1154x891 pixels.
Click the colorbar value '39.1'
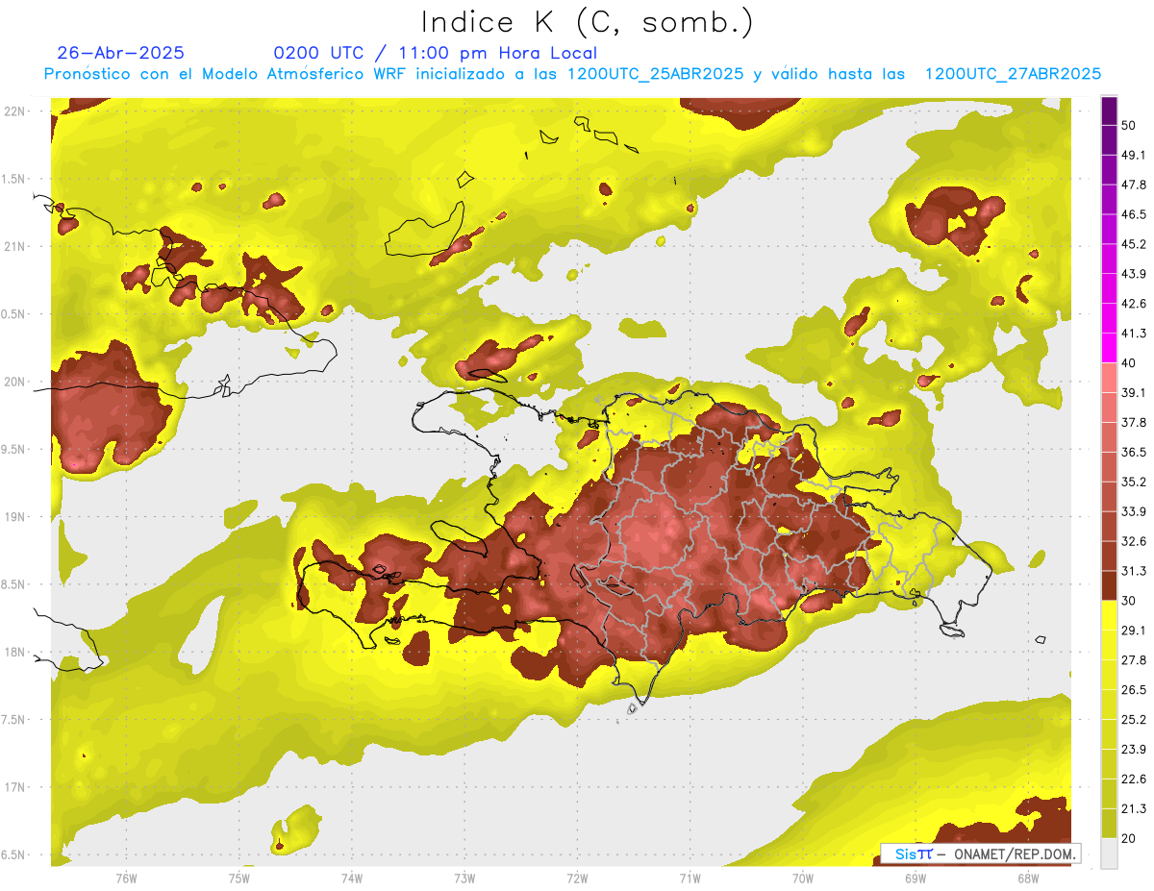pyautogui.click(x=1133, y=392)
